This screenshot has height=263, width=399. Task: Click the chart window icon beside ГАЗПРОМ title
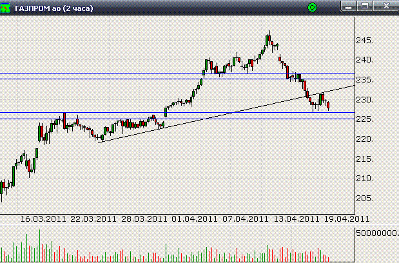click(x=5, y=8)
